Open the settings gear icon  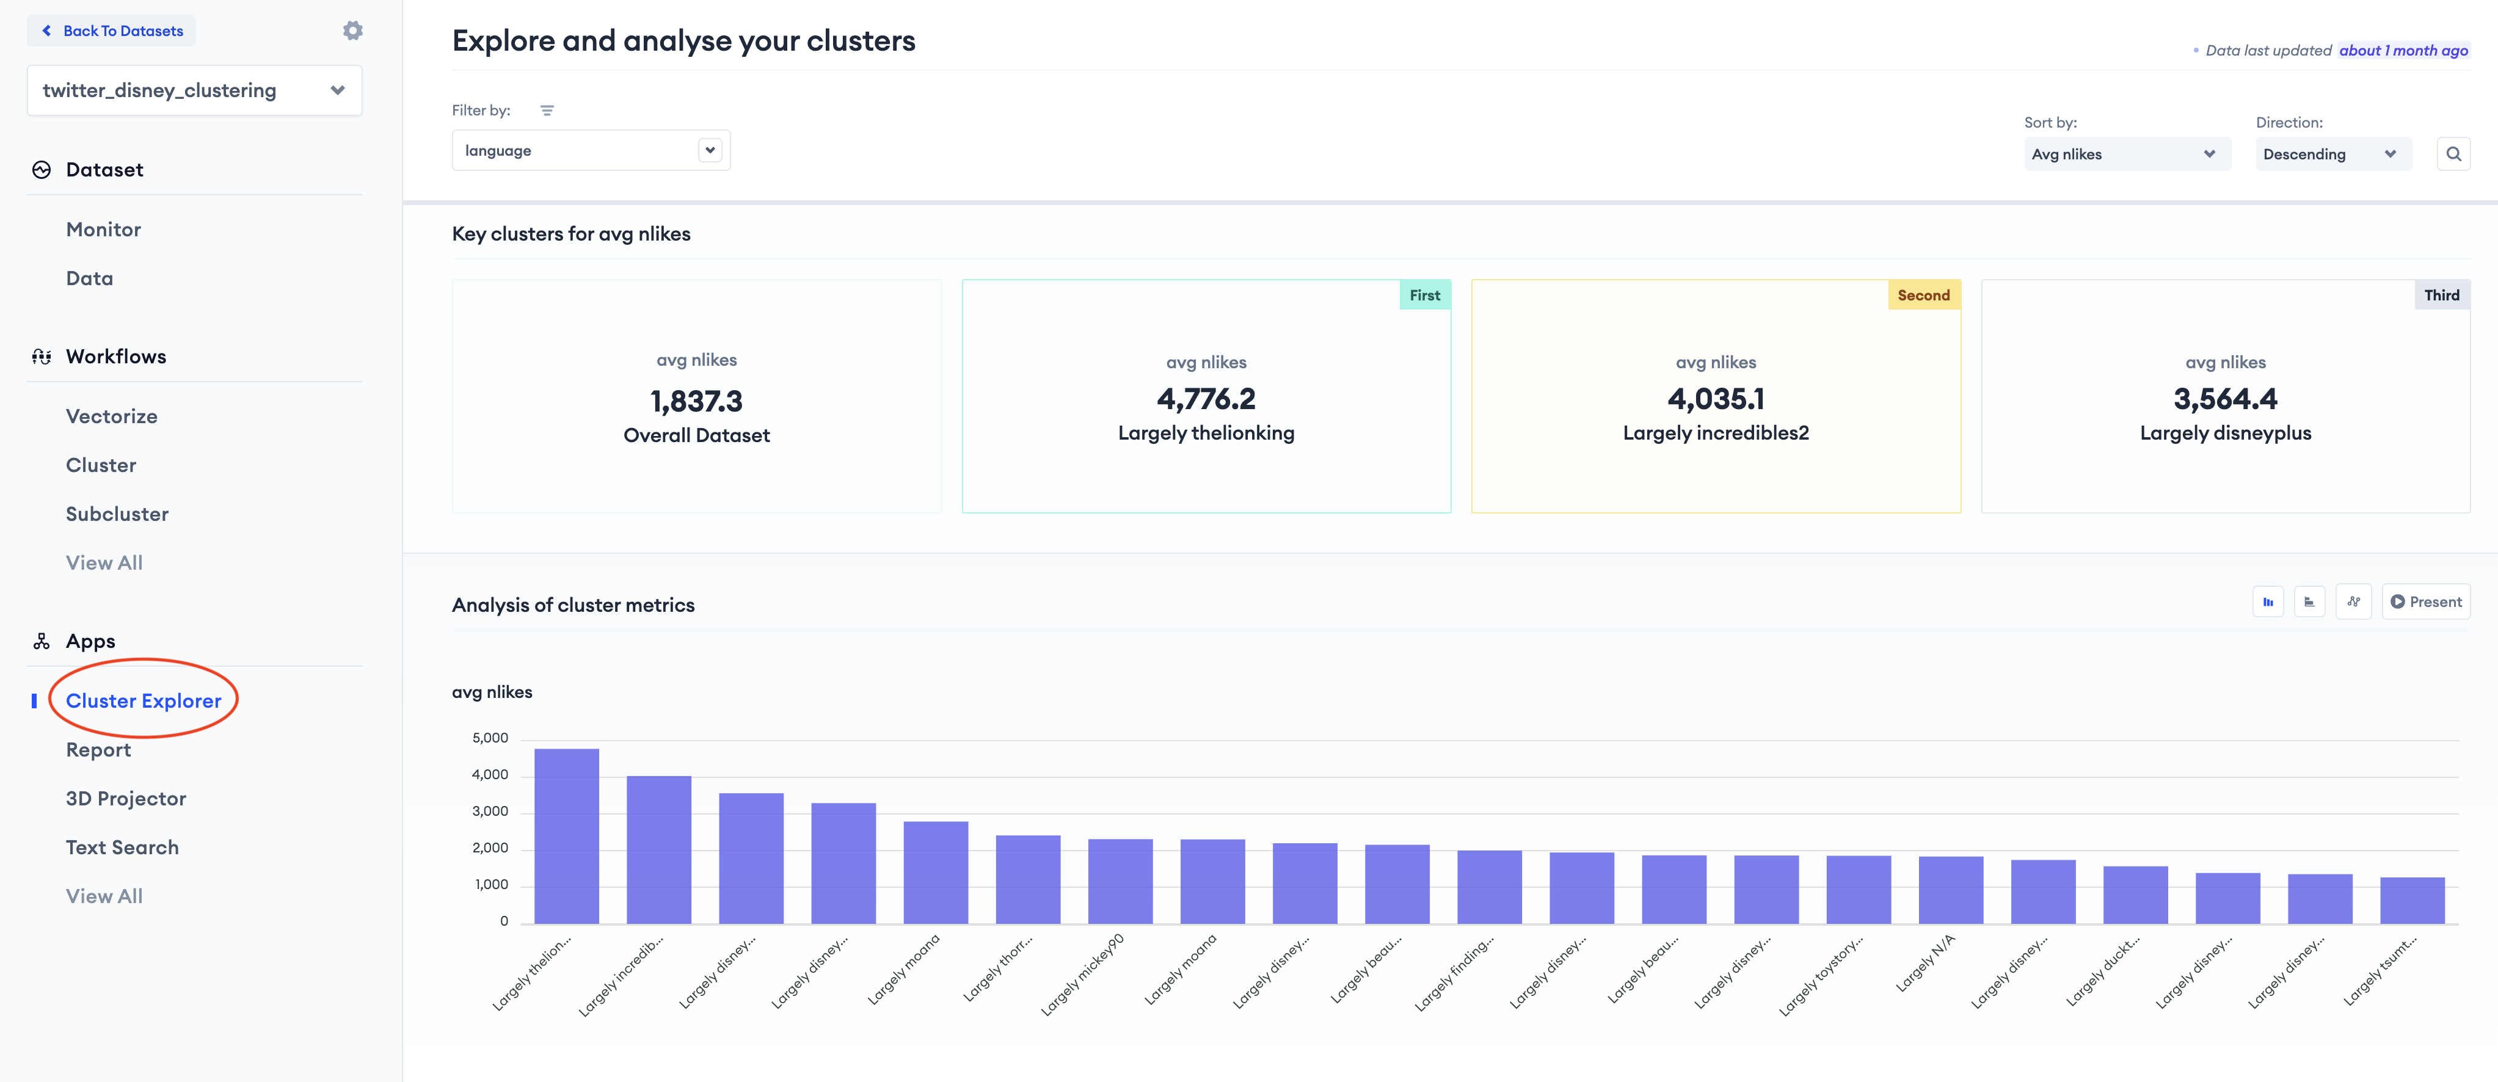(x=353, y=31)
